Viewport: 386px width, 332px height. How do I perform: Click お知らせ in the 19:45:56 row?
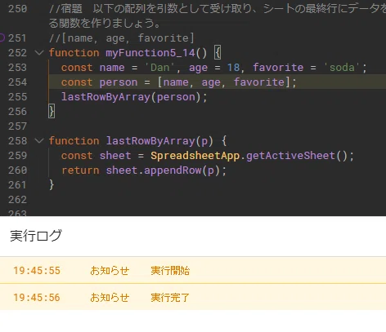click(110, 298)
